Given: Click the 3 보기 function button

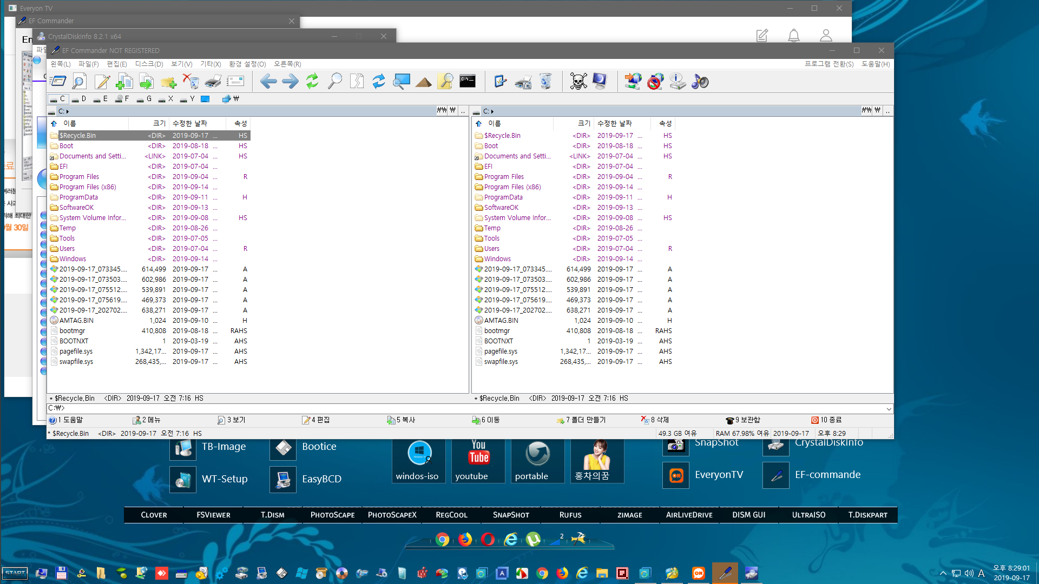Looking at the screenshot, I should coord(232,420).
